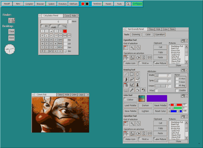The image size is (203, 148).
Task: Click the color palette thumbnail icon
Action: [x=141, y=98]
